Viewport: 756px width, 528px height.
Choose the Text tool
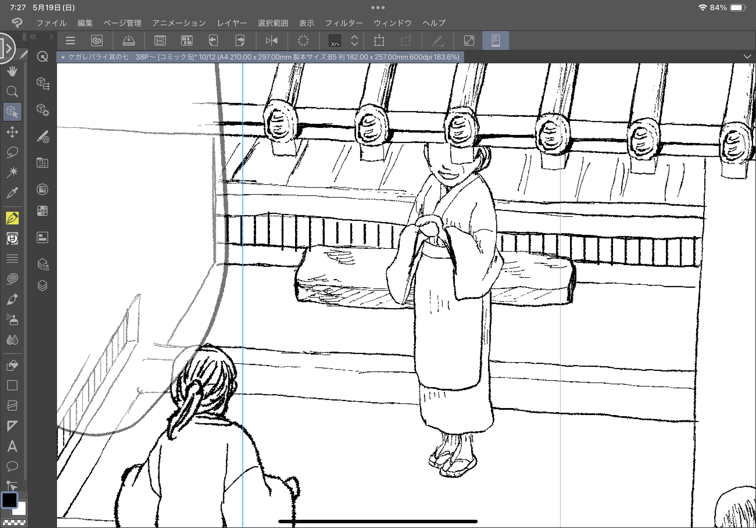tap(12, 446)
